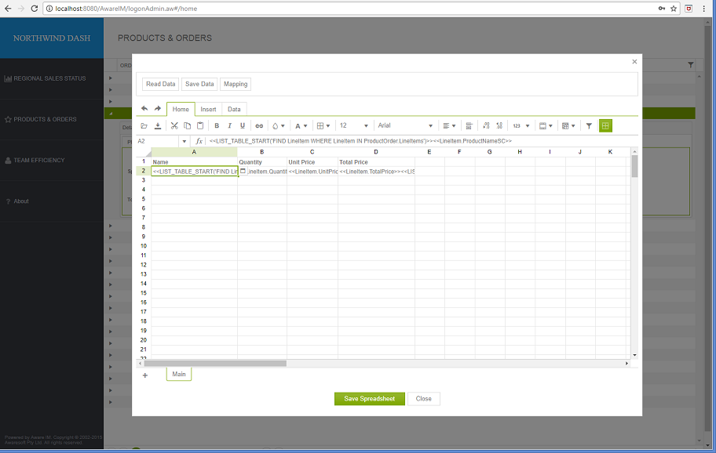
Task: Redo the last spreadsheet action
Action: click(x=158, y=108)
